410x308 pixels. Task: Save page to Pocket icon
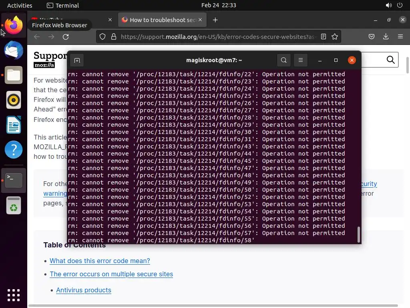point(372,36)
